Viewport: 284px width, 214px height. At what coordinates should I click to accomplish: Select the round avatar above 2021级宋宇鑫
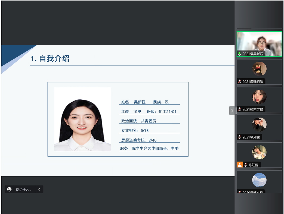click(259, 96)
